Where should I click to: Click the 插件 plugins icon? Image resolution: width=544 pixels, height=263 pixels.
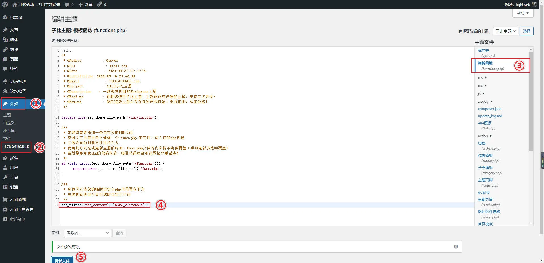pos(5,158)
